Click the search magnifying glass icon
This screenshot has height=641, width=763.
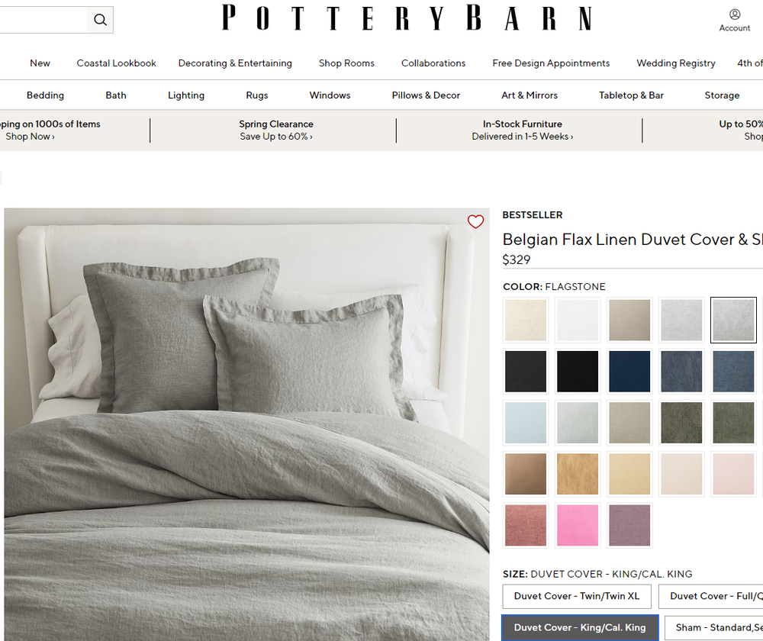coord(100,20)
